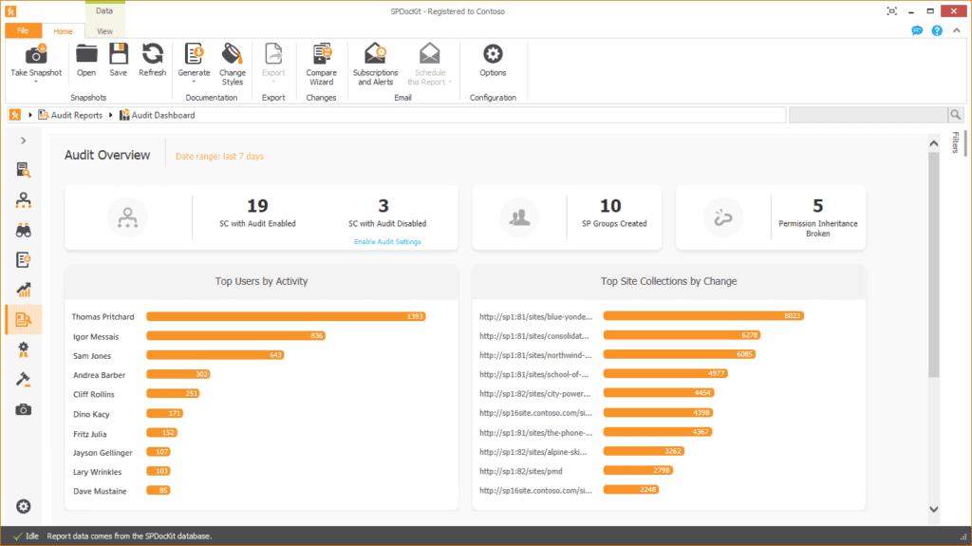Click the full screen focus icon in title bar
Image resolution: width=972 pixels, height=546 pixels.
click(x=891, y=11)
